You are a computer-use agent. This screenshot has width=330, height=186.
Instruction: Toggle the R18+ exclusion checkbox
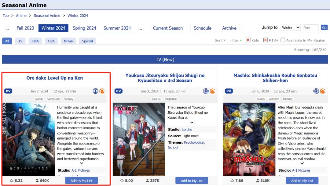266,40
